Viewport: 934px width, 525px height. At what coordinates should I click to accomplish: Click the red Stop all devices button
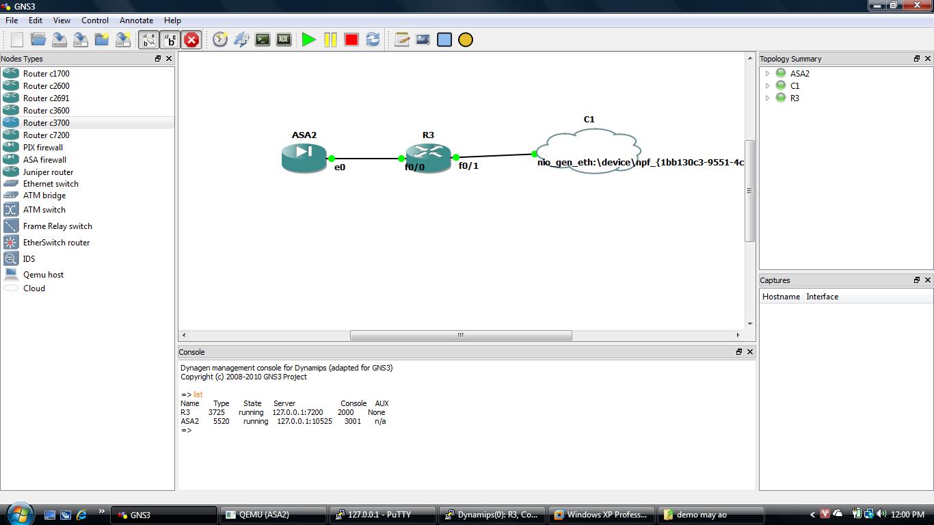[x=351, y=40]
